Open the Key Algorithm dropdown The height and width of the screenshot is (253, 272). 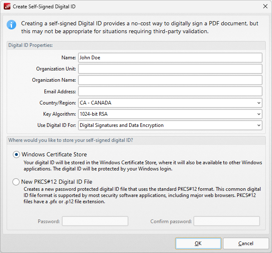(170, 114)
